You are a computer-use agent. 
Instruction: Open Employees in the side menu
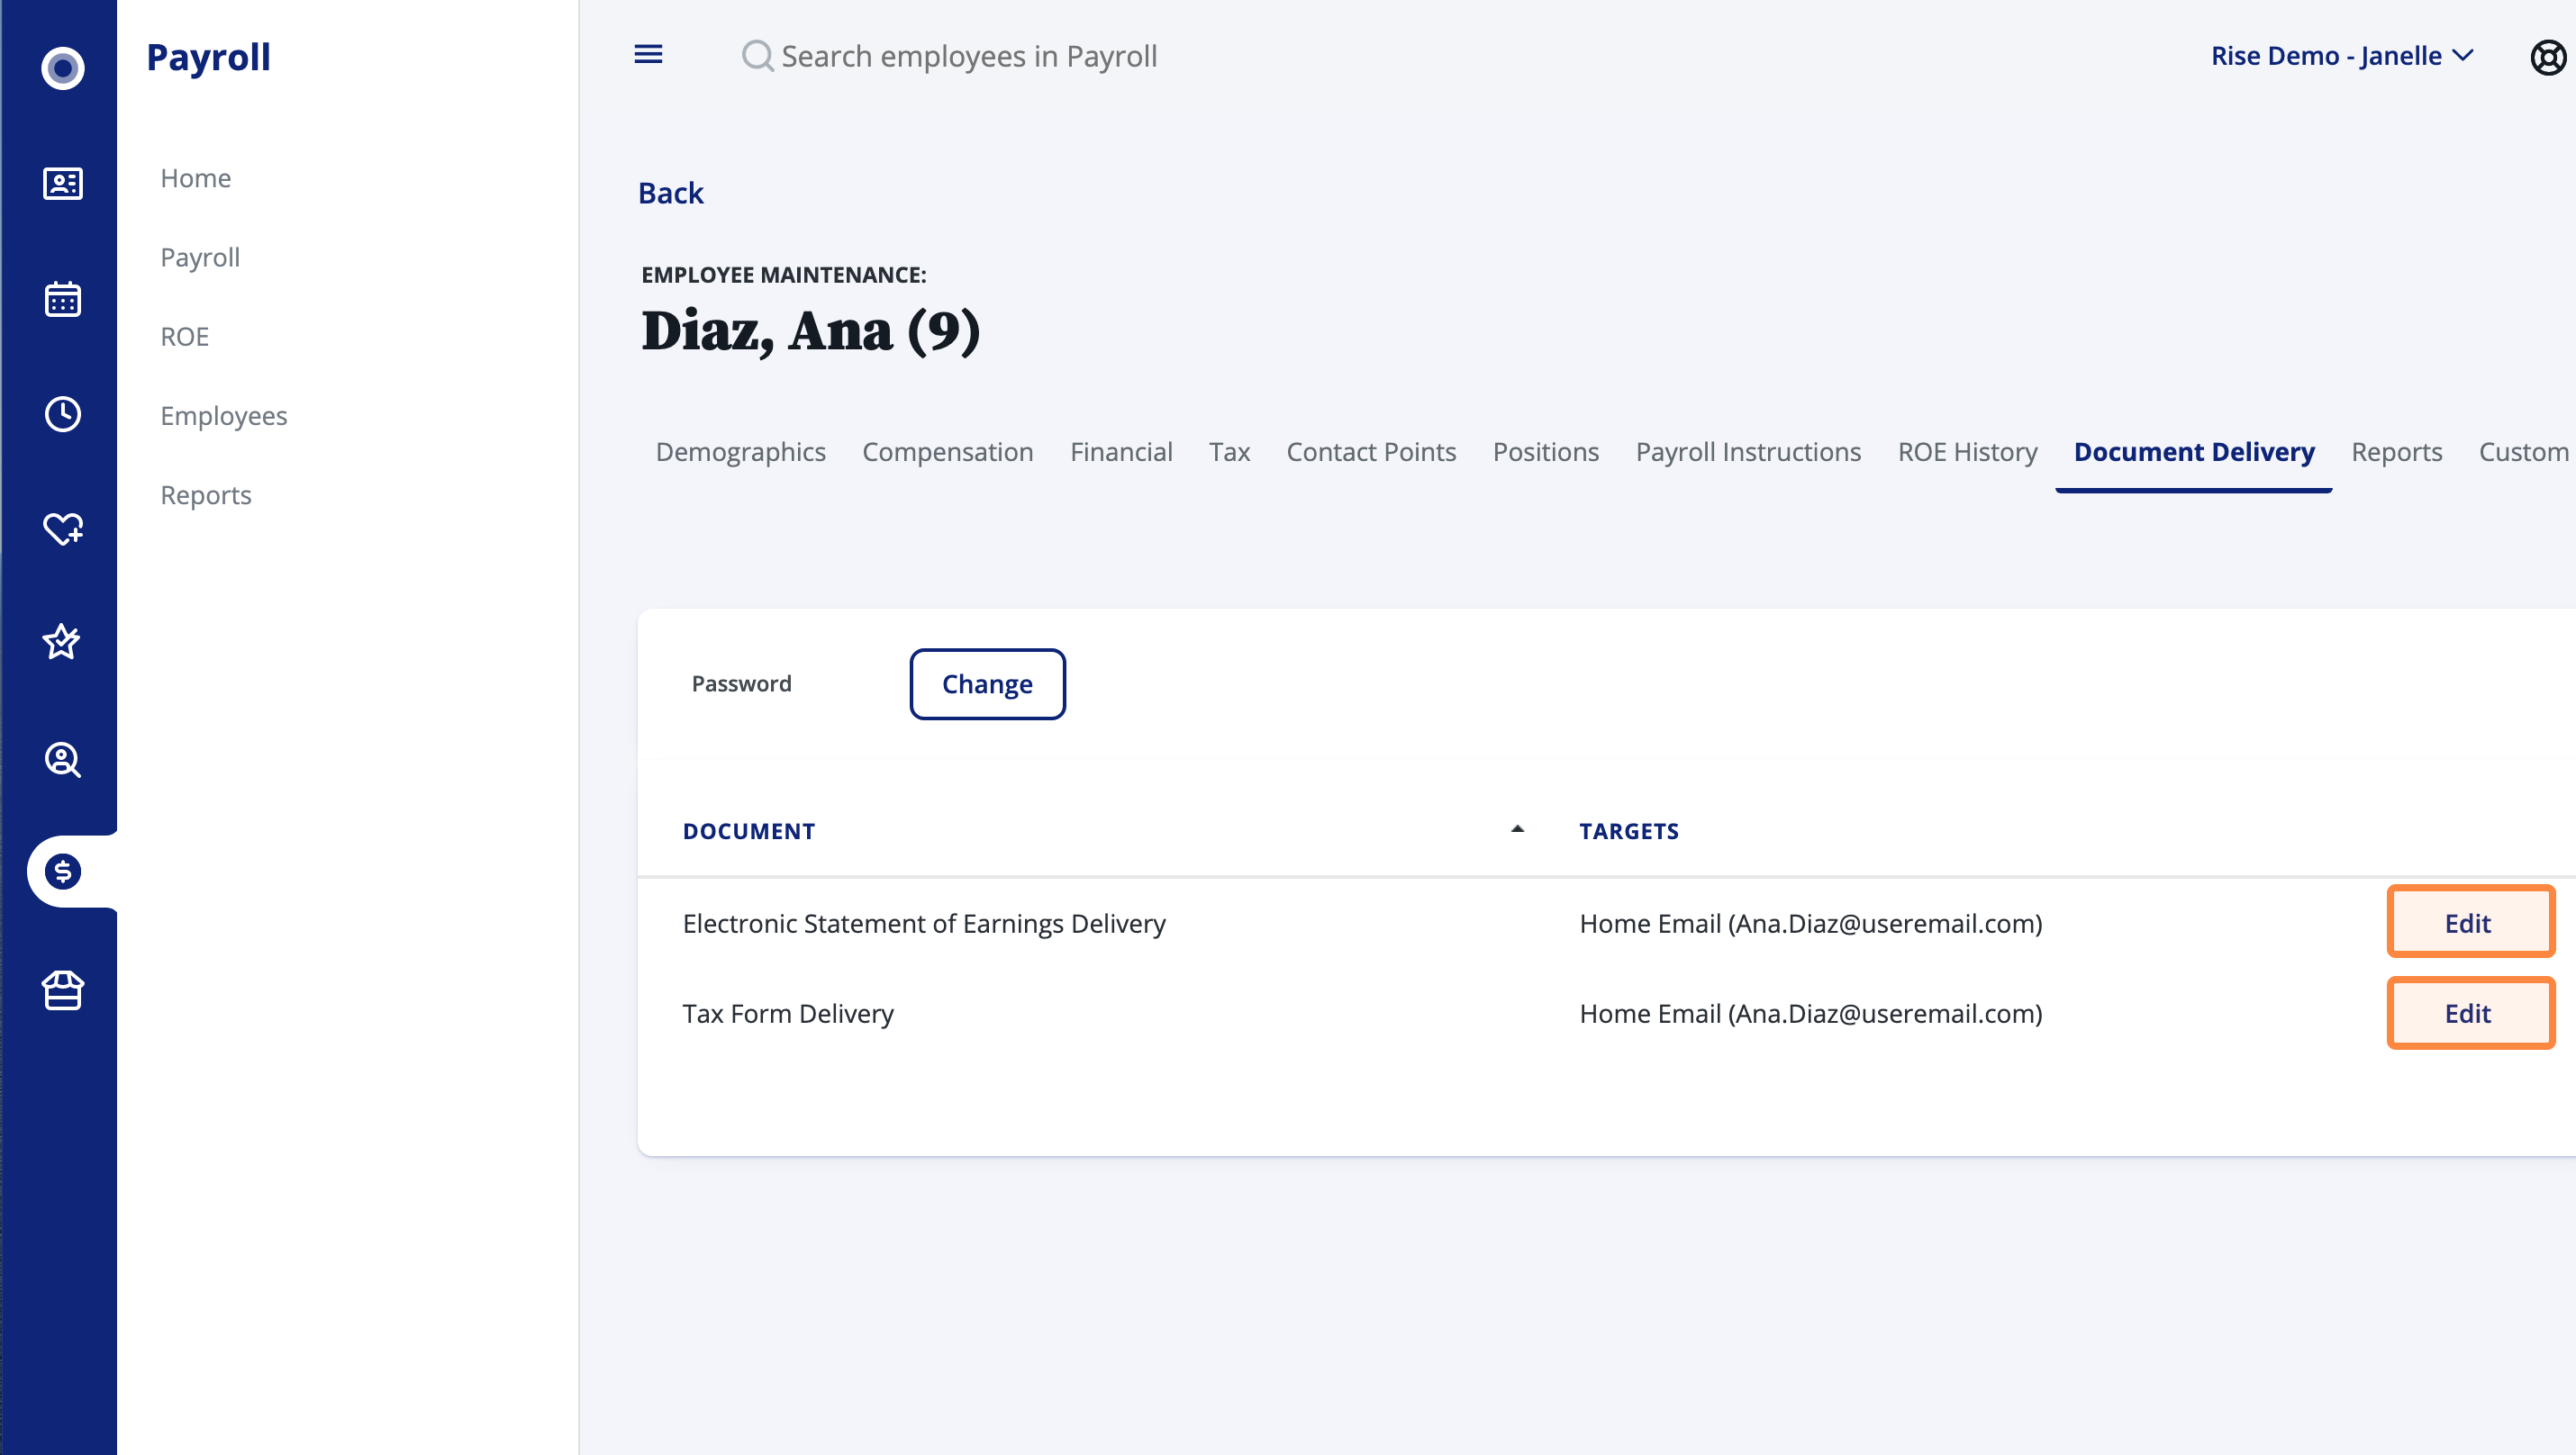coord(224,416)
